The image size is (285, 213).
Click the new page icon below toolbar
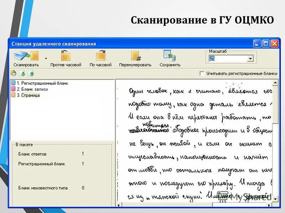pyautogui.click(x=13, y=72)
